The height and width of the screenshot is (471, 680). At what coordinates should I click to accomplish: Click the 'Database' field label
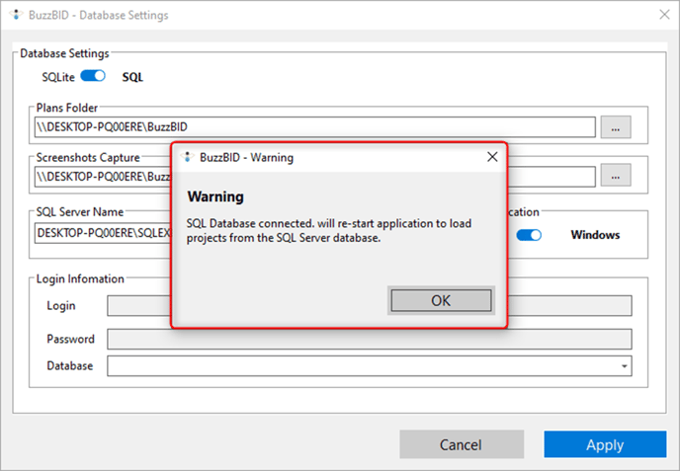coord(70,365)
